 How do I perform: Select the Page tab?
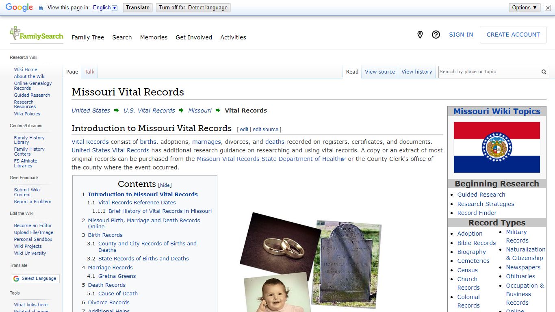(x=72, y=72)
